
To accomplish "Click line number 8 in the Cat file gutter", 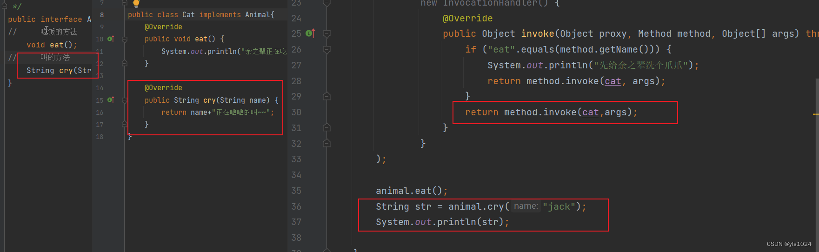I will point(102,15).
